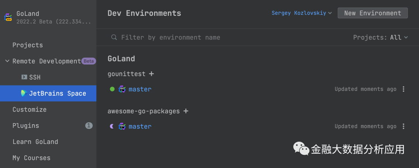The width and height of the screenshot is (419, 168).
Task: Open the Customize section
Action: click(29, 110)
